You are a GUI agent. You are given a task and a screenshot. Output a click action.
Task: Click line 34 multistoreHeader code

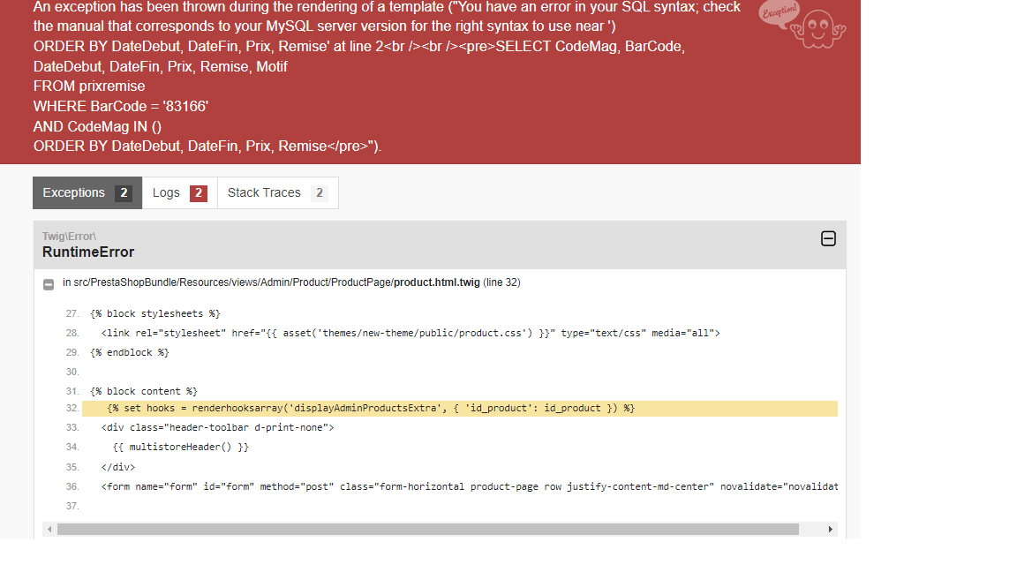[180, 448]
